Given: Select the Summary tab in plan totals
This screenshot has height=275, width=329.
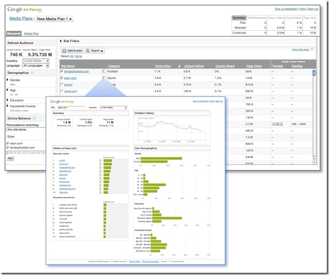Looking at the screenshot, I should pos(239,18).
